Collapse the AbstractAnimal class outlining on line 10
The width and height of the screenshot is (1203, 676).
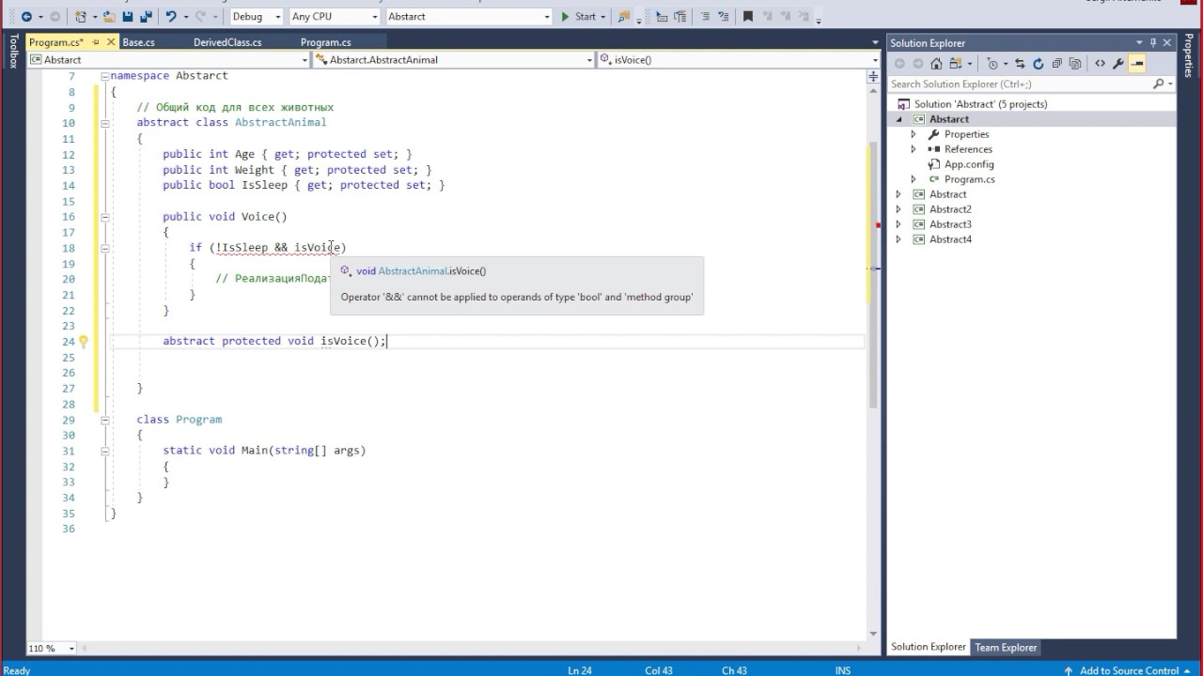(x=105, y=123)
